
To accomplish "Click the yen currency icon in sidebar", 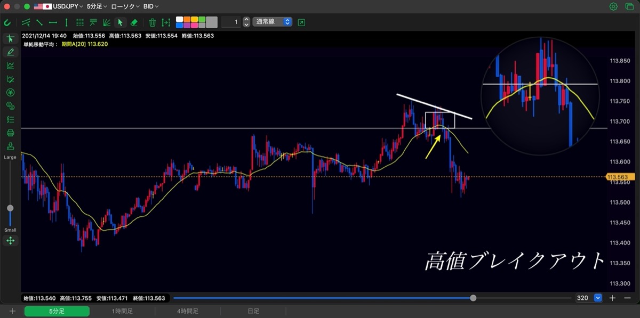I will (x=10, y=93).
